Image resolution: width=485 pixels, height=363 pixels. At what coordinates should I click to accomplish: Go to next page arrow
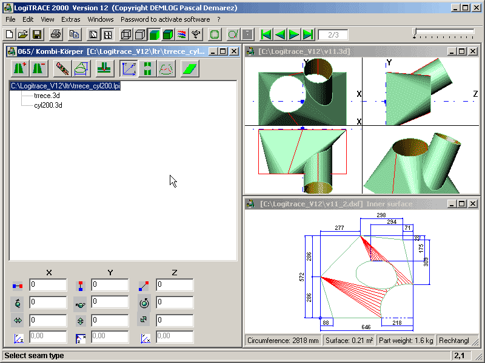pyautogui.click(x=294, y=34)
